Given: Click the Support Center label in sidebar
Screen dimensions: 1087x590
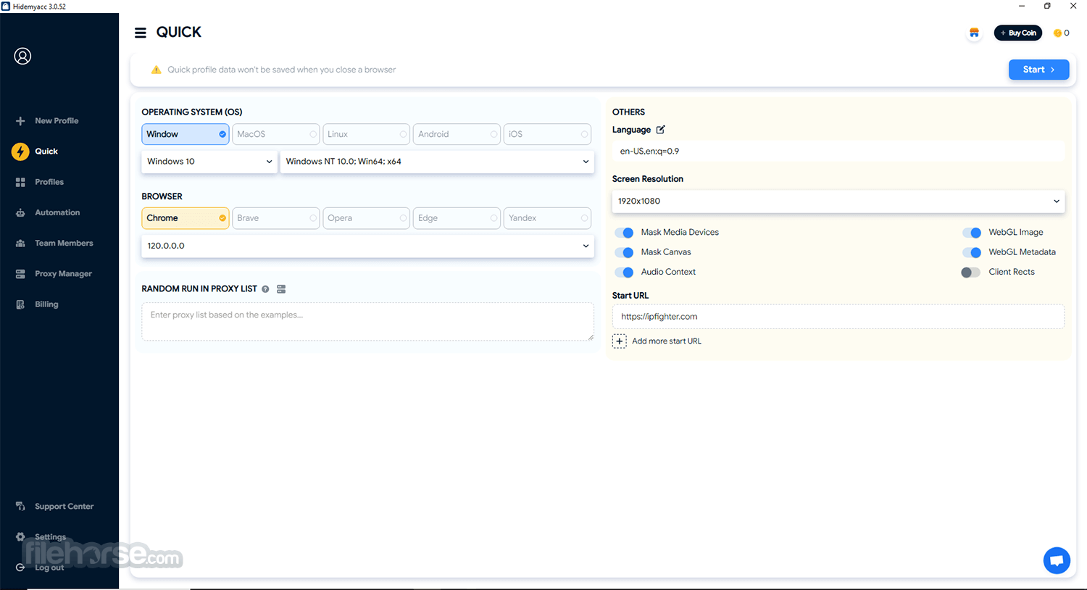Looking at the screenshot, I should 64,507.
